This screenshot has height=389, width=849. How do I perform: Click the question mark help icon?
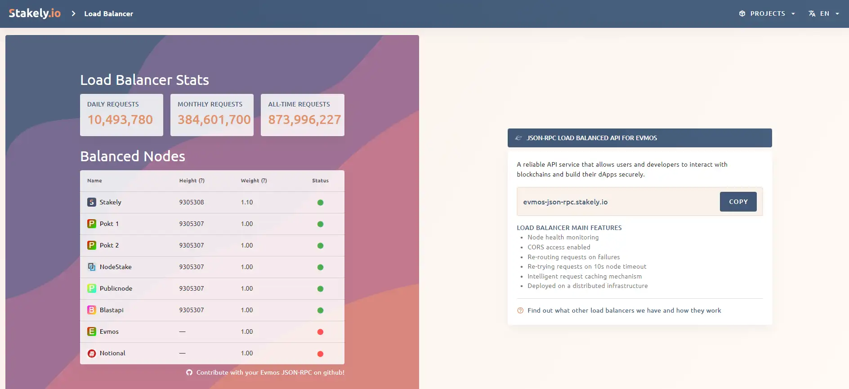520,310
